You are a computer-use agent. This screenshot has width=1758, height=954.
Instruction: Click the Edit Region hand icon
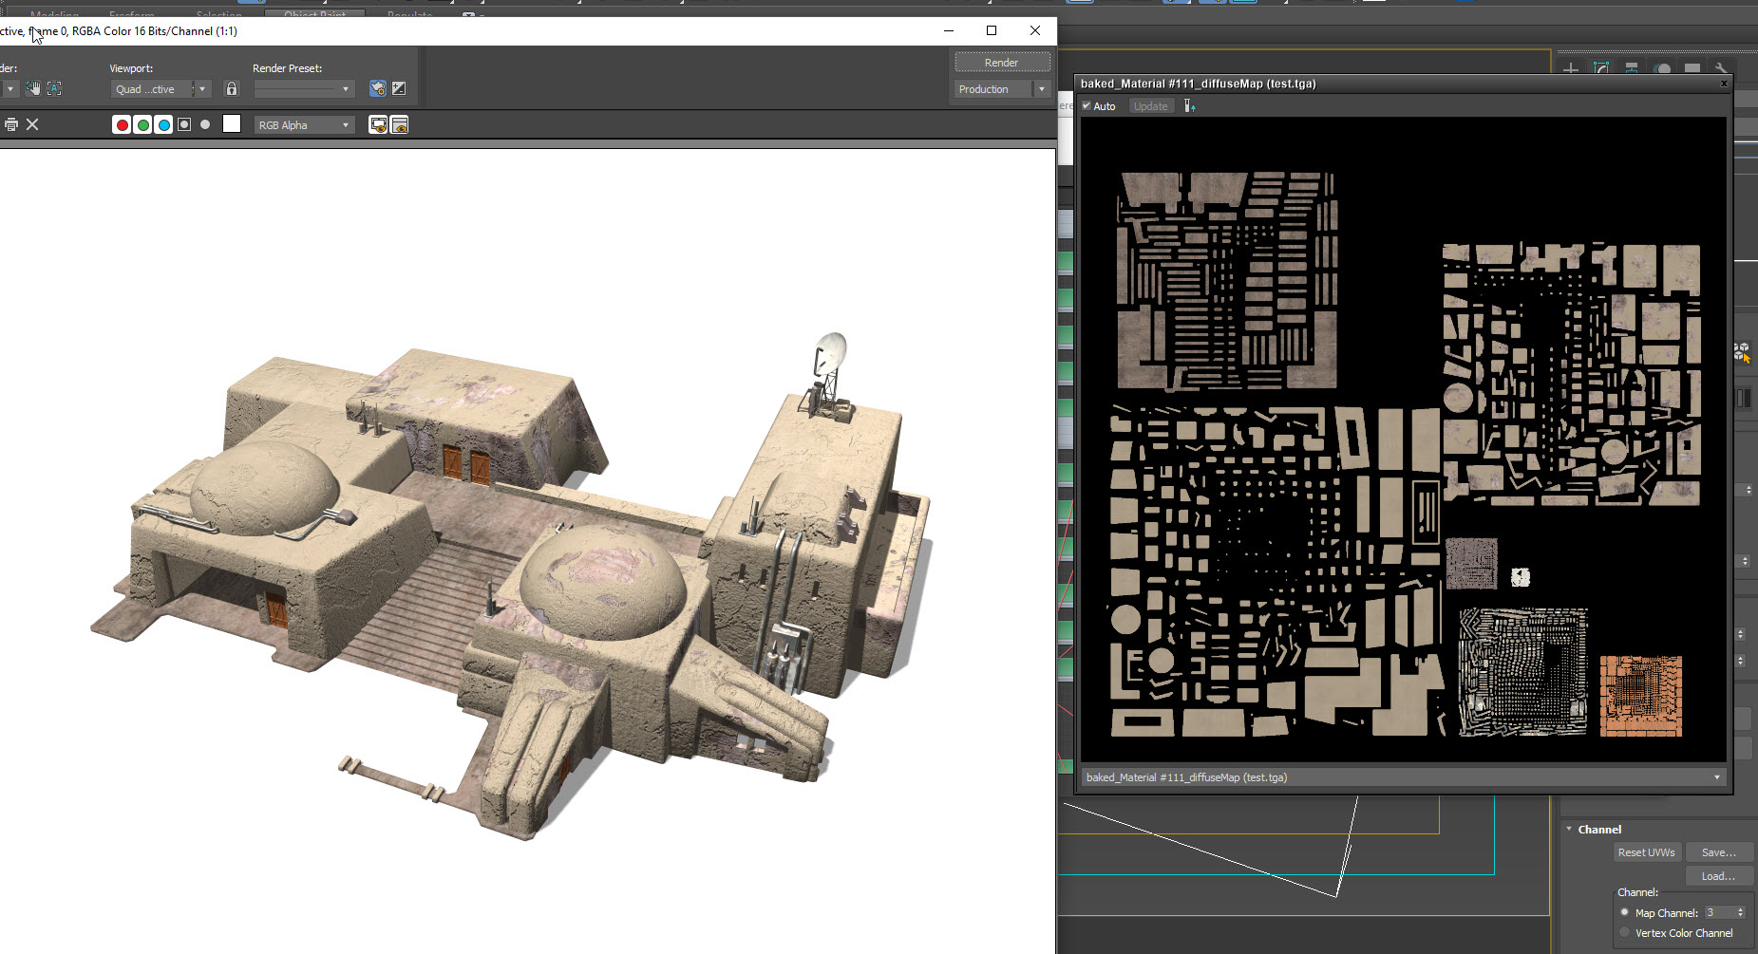pos(33,88)
